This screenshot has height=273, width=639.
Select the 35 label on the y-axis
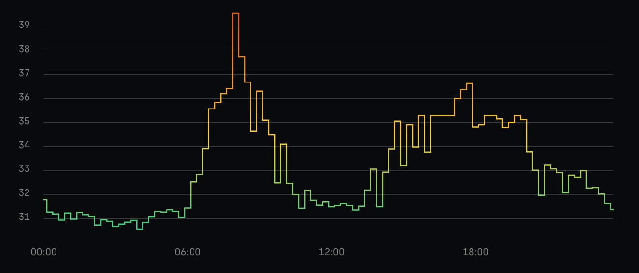click(x=24, y=122)
